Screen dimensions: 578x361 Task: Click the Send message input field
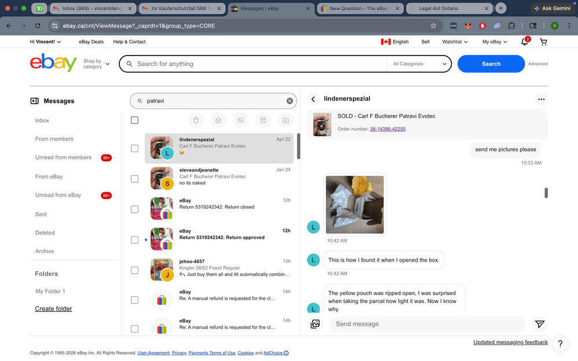pyautogui.click(x=427, y=324)
